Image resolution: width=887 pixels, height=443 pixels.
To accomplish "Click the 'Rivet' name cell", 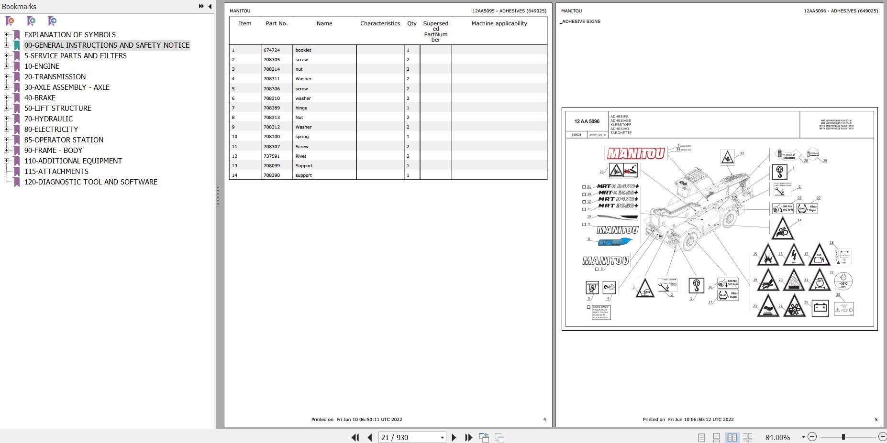I will click(x=301, y=156).
